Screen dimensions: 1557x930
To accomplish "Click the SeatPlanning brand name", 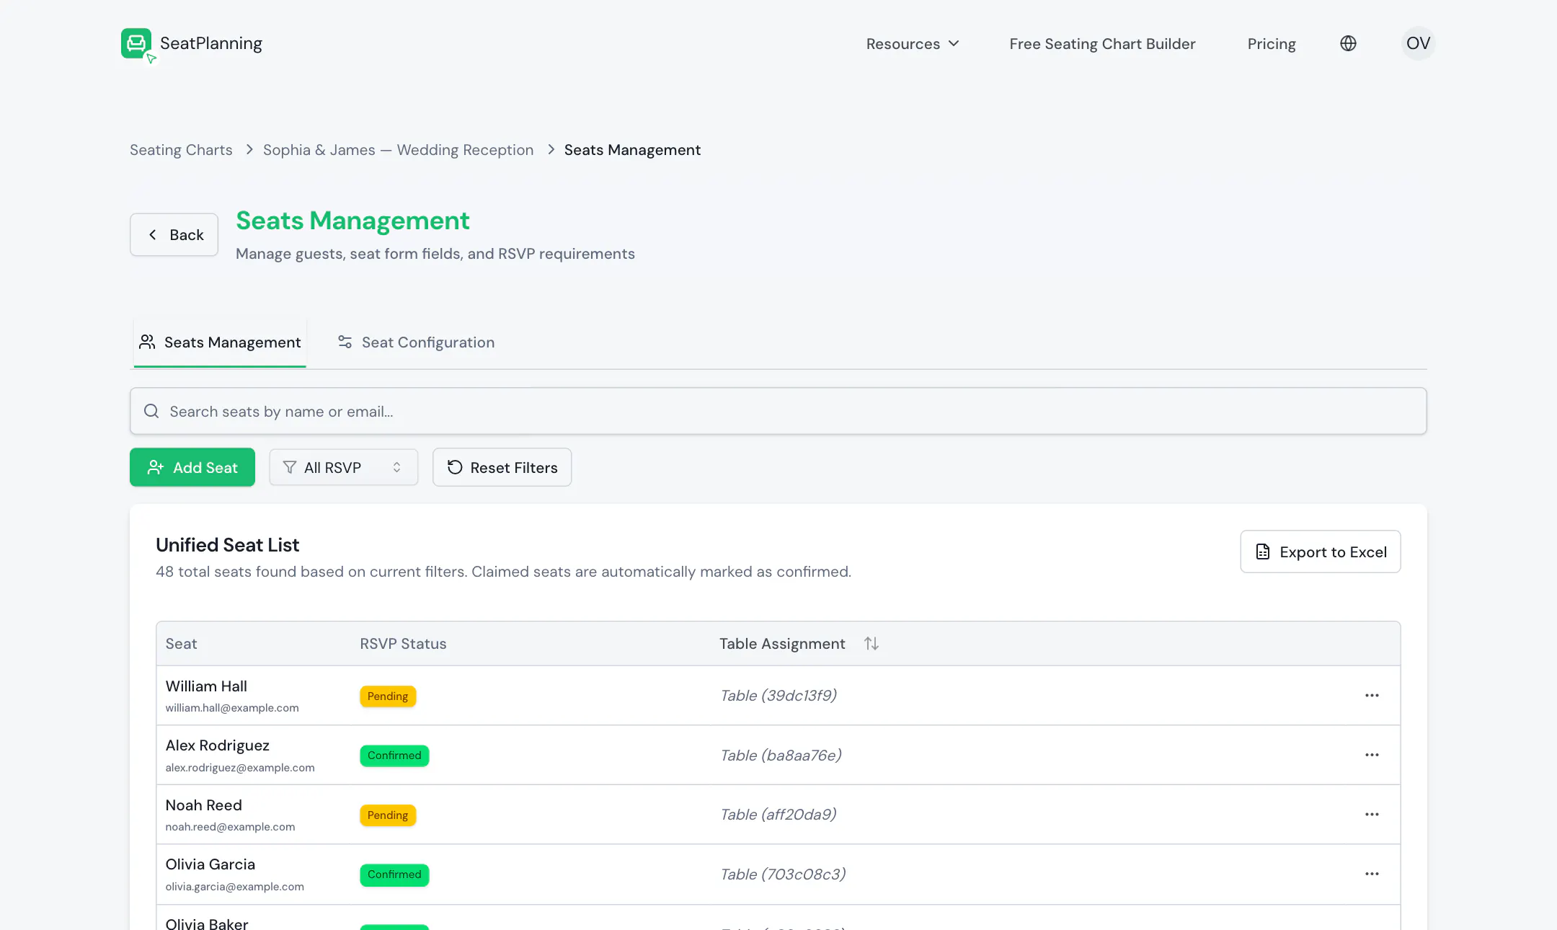I will click(211, 43).
